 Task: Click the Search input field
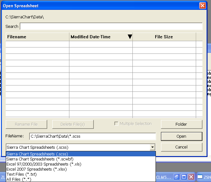pos(111,26)
